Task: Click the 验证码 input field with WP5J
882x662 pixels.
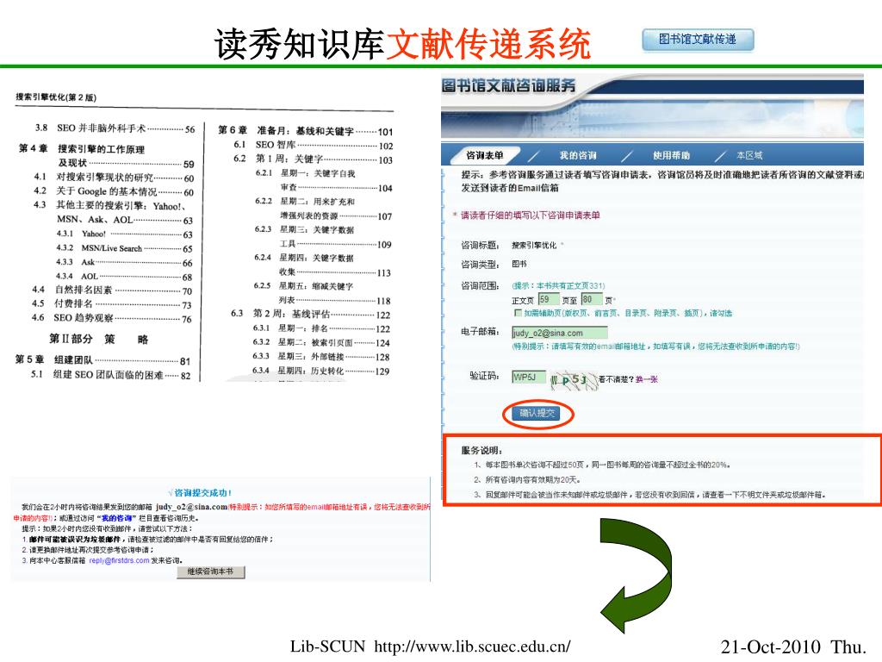Action: pos(528,378)
